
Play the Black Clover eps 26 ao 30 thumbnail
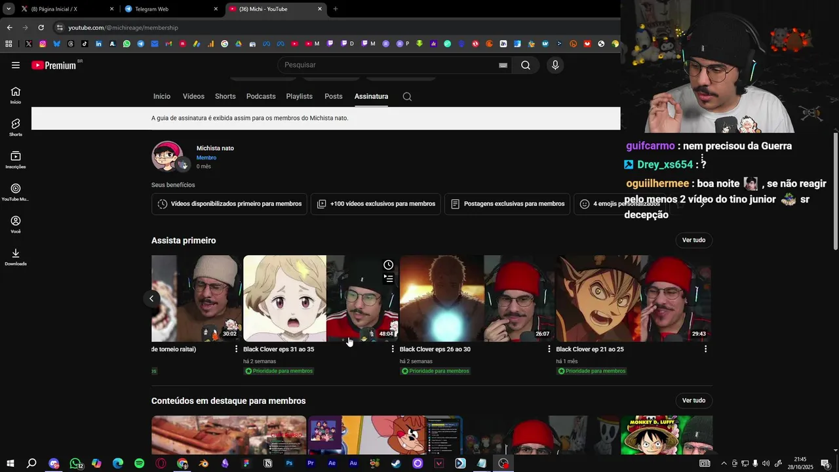tap(477, 298)
